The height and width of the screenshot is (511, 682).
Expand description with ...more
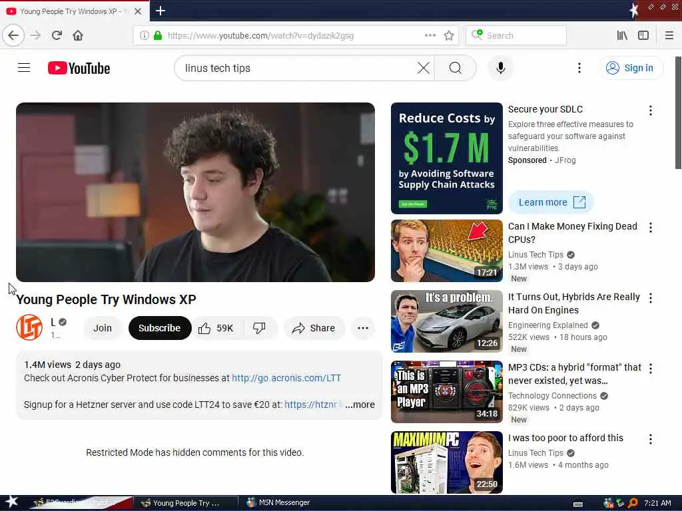click(360, 405)
